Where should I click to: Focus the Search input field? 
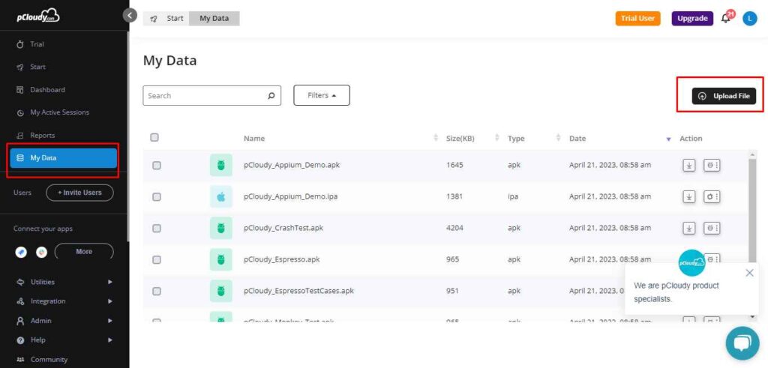(x=211, y=95)
